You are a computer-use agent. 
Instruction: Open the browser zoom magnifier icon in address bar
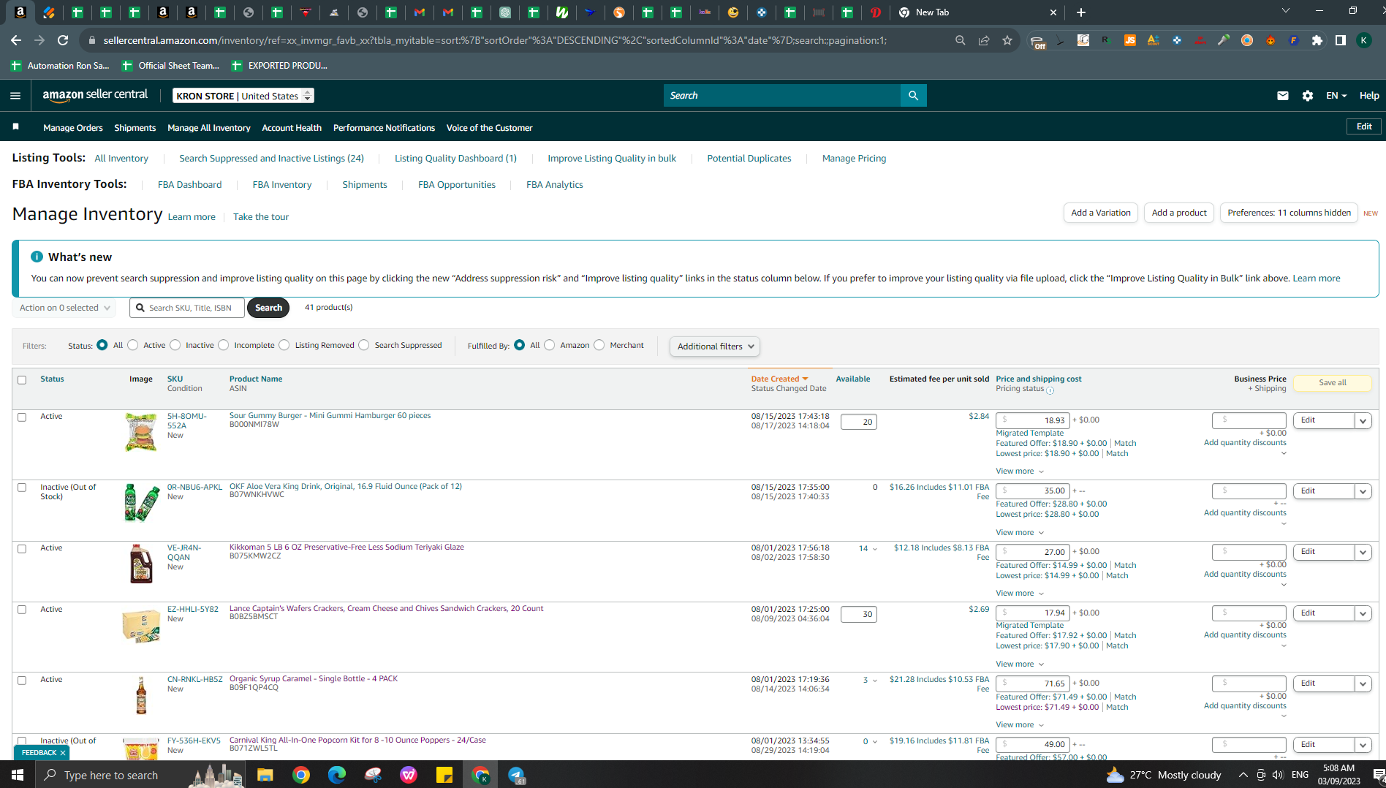(961, 40)
